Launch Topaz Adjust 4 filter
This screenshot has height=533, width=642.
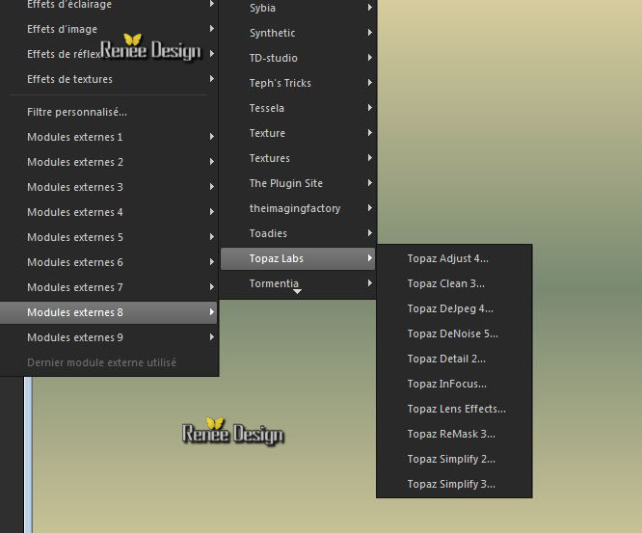pyautogui.click(x=454, y=258)
